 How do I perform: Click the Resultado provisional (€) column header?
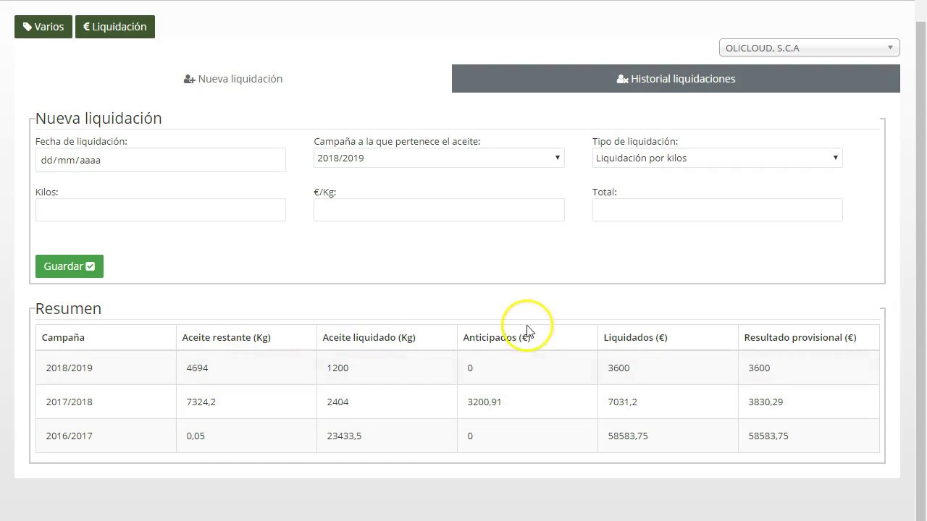(808, 337)
